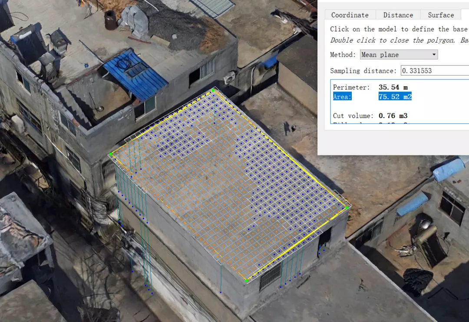Pick the rightmost green polygon vertex
Viewport: 469px width, 322px height.
(347, 208)
